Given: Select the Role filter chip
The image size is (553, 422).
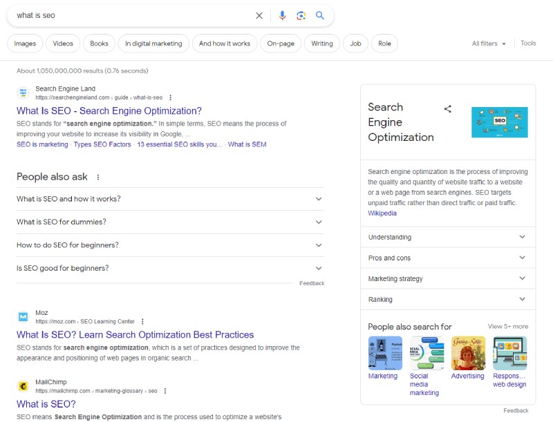Looking at the screenshot, I should point(384,44).
